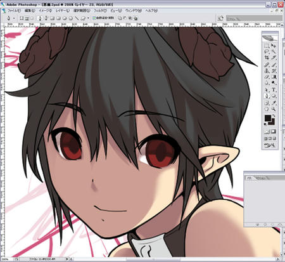Open the 選択範囲 (Select) menu
Viewport: 285px width, 262px height.
(82, 11)
